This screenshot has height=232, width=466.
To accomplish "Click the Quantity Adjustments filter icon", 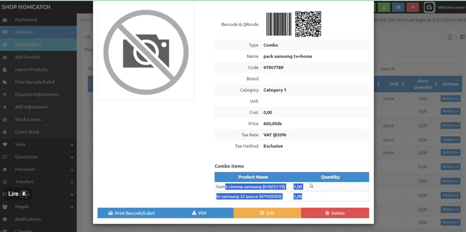I will pos(5,95).
